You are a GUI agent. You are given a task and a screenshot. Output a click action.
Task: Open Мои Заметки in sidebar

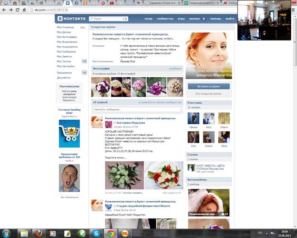point(64,56)
